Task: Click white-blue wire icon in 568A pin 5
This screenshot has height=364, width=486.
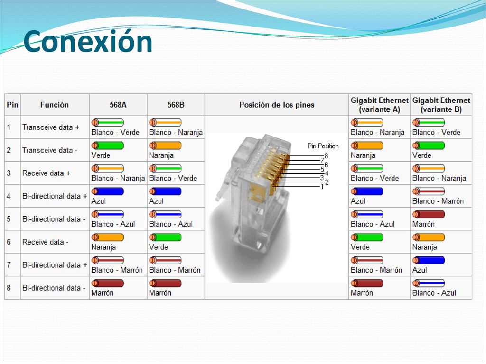Action: [108, 214]
